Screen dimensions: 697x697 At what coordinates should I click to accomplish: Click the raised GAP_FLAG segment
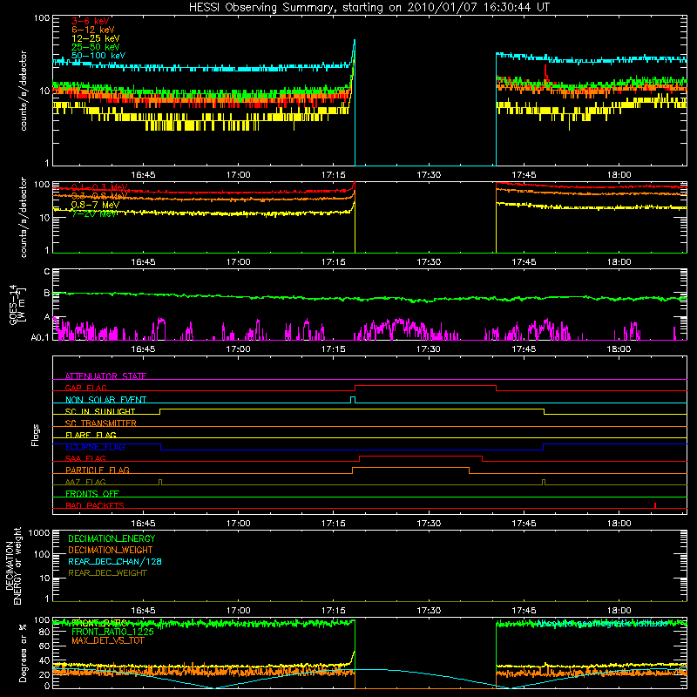pos(425,385)
